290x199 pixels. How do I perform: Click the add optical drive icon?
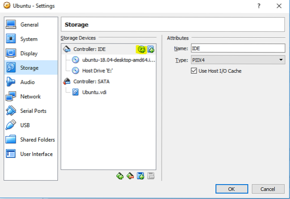tap(142, 49)
